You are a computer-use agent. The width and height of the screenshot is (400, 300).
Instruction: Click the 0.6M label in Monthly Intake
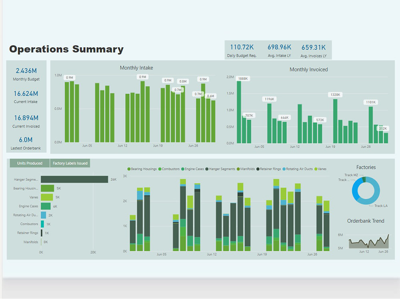[210, 96]
